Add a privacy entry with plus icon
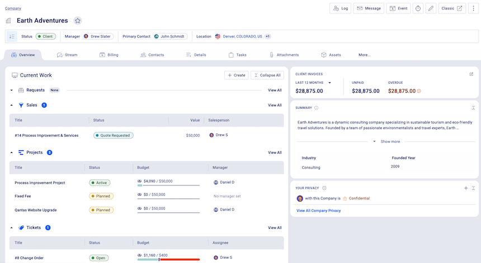The width and height of the screenshot is (481, 263). 466,188
